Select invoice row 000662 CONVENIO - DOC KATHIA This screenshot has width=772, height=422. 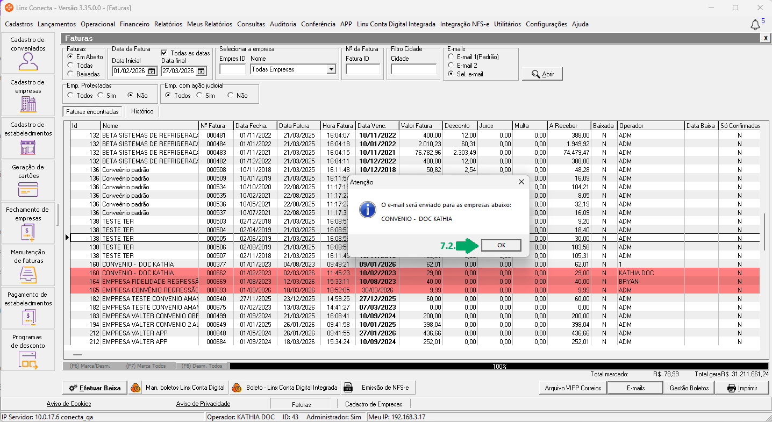coord(416,273)
